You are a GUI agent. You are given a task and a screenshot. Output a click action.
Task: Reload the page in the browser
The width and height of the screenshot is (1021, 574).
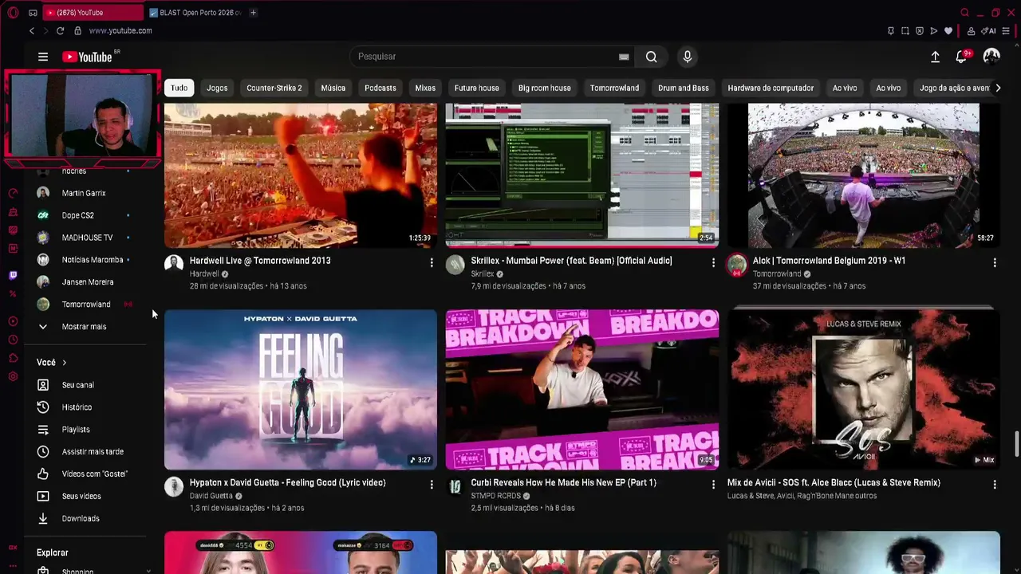click(x=60, y=31)
